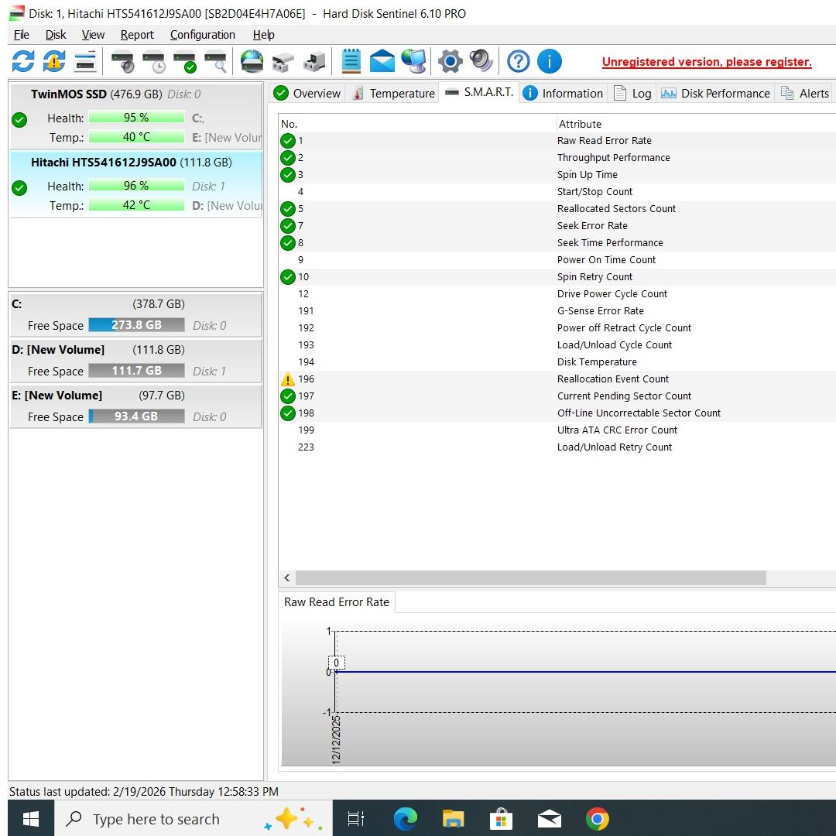The width and height of the screenshot is (836, 836).
Task: Open the gear configuration icon in toolbar
Action: click(450, 61)
